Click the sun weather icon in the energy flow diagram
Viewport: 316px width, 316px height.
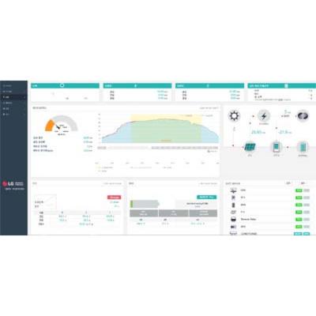(x=234, y=116)
